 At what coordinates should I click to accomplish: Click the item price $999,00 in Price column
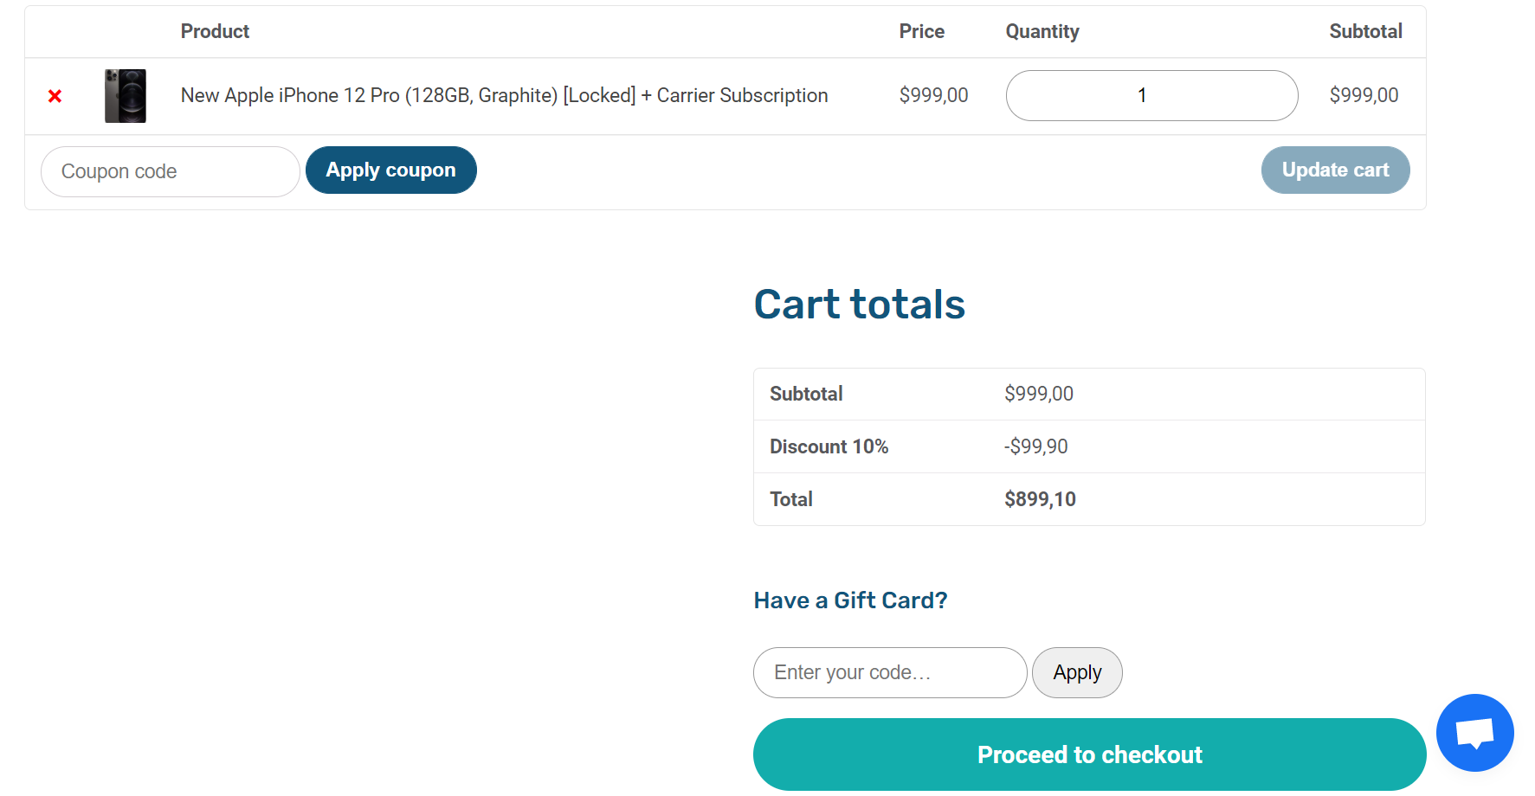(x=933, y=95)
